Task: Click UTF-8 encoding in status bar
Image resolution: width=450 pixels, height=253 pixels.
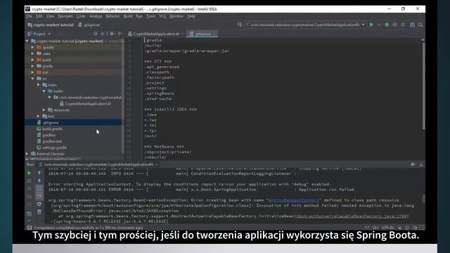Action: (388, 228)
